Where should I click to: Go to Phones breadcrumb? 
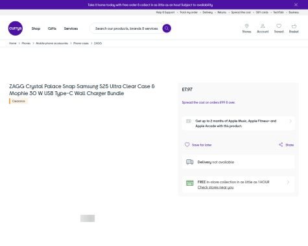tap(26, 43)
